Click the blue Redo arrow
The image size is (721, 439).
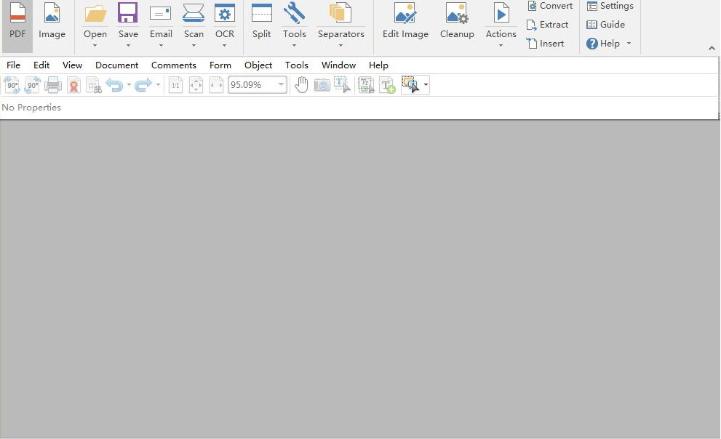(x=143, y=85)
